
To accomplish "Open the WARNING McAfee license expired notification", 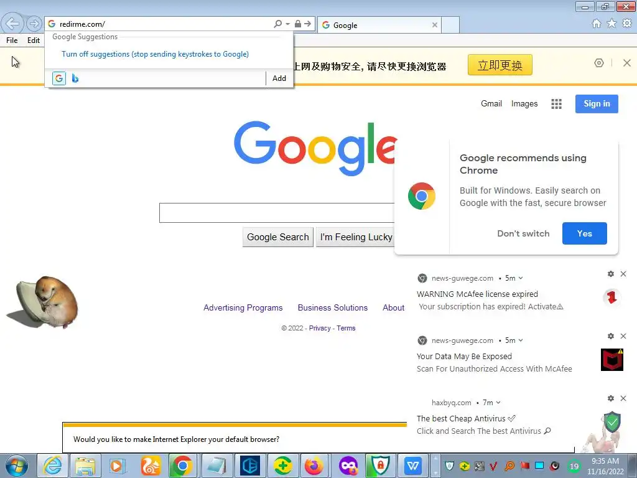I will [x=477, y=294].
